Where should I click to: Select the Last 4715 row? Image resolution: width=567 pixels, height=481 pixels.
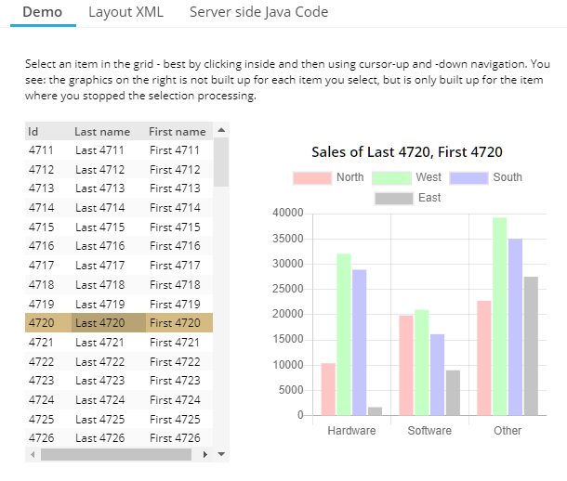pos(99,227)
